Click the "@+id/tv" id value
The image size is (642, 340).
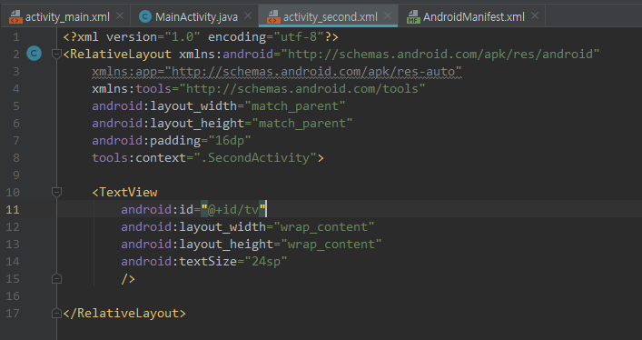coord(233,210)
